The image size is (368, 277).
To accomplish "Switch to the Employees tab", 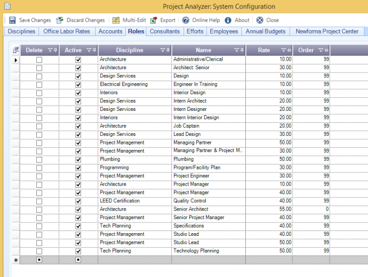I will coord(224,31).
